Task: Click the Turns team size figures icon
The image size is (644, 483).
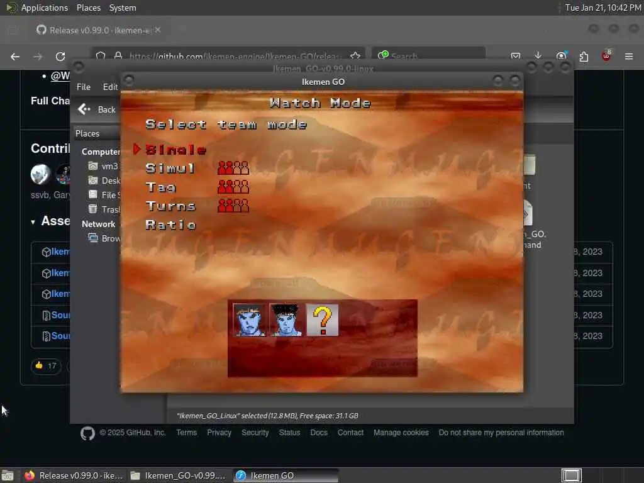Action: [233, 206]
